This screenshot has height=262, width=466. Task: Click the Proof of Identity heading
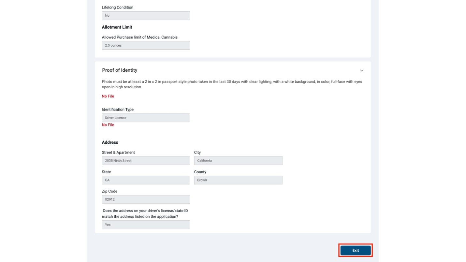[120, 70]
